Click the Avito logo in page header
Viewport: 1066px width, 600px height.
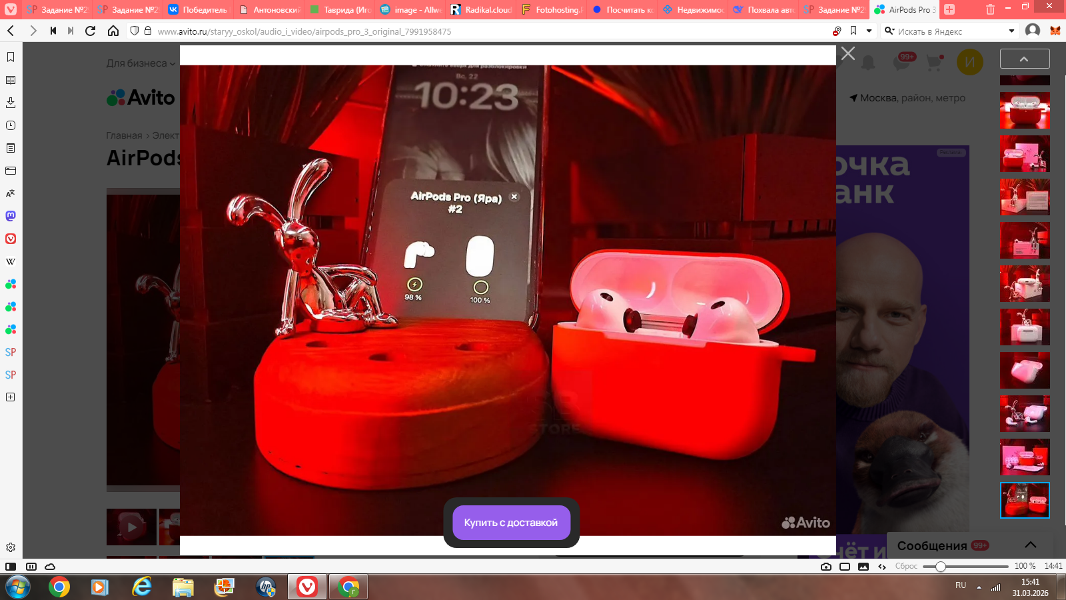[141, 98]
